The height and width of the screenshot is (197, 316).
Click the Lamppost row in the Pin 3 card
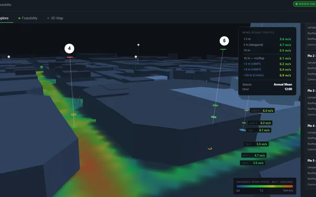312,97
